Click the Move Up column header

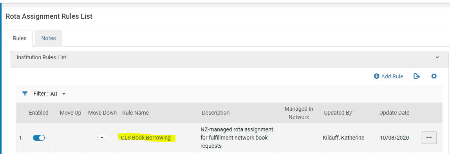[x=70, y=113]
